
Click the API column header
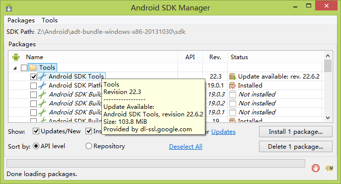[x=190, y=57]
